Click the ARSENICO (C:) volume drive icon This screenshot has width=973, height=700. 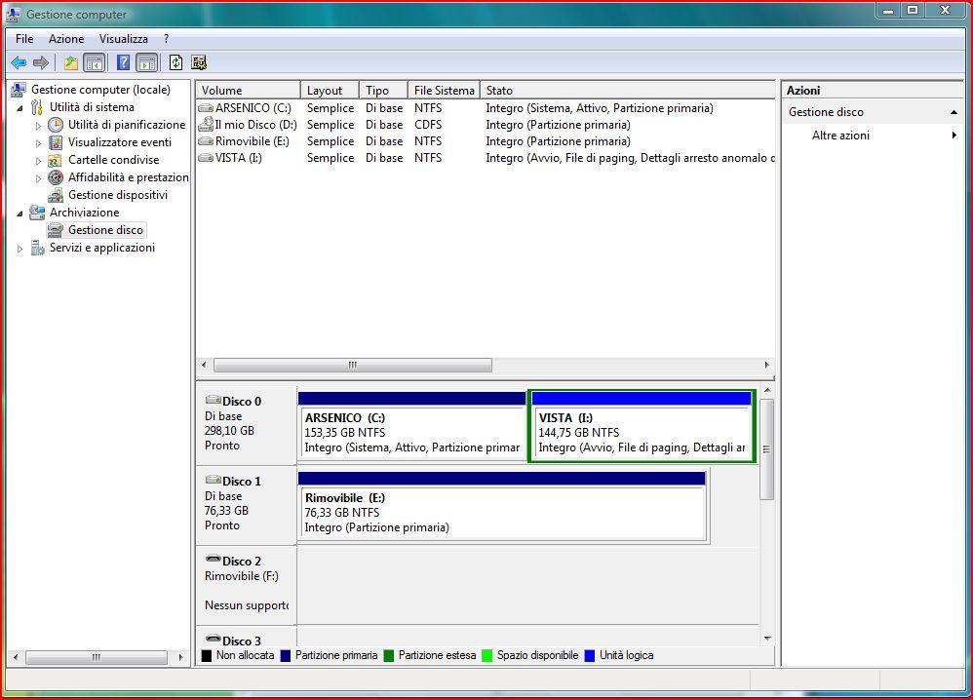click(206, 108)
